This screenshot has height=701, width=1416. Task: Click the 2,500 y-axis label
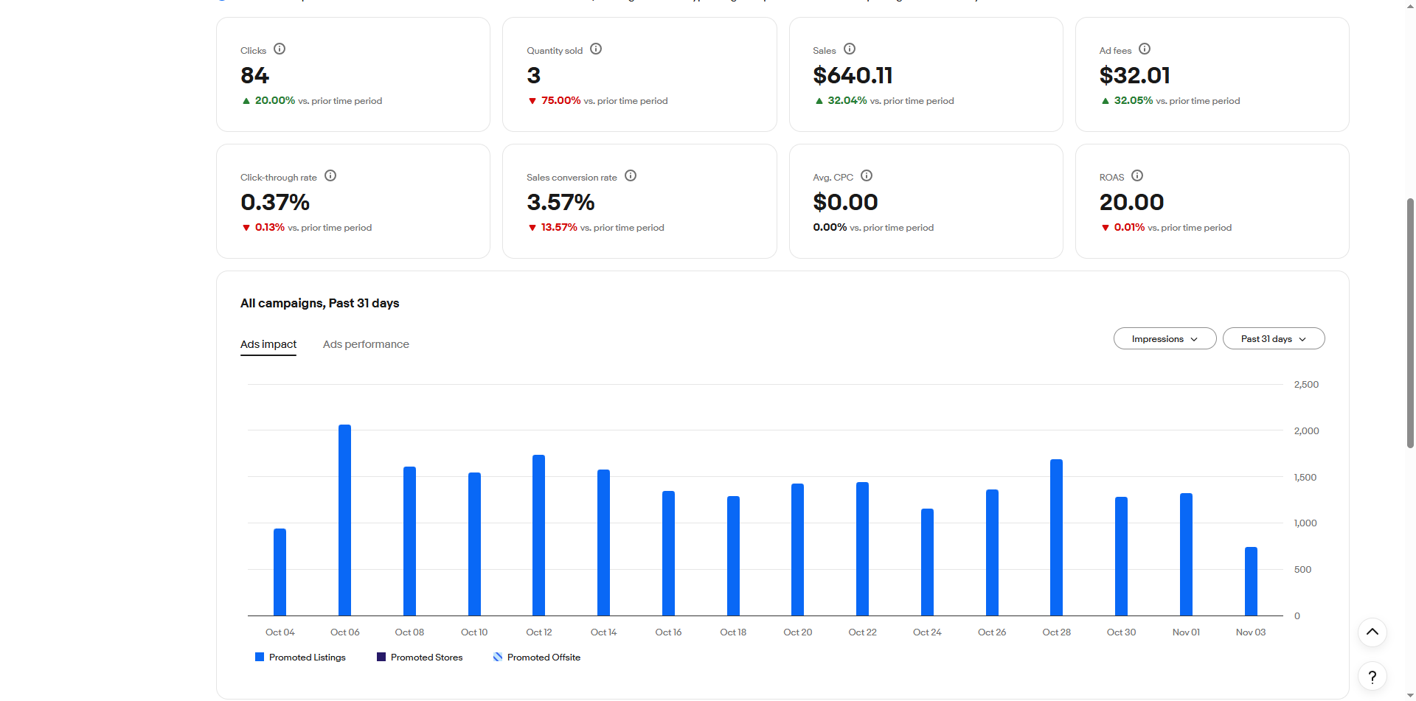tap(1306, 385)
